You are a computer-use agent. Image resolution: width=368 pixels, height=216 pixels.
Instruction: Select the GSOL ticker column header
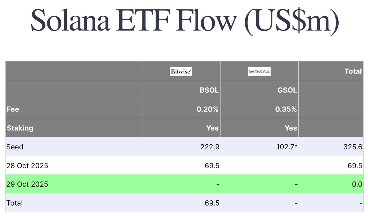pyautogui.click(x=287, y=90)
